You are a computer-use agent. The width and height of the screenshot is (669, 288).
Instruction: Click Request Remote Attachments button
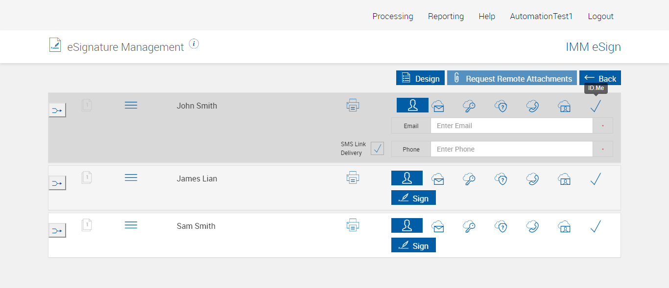coord(512,78)
